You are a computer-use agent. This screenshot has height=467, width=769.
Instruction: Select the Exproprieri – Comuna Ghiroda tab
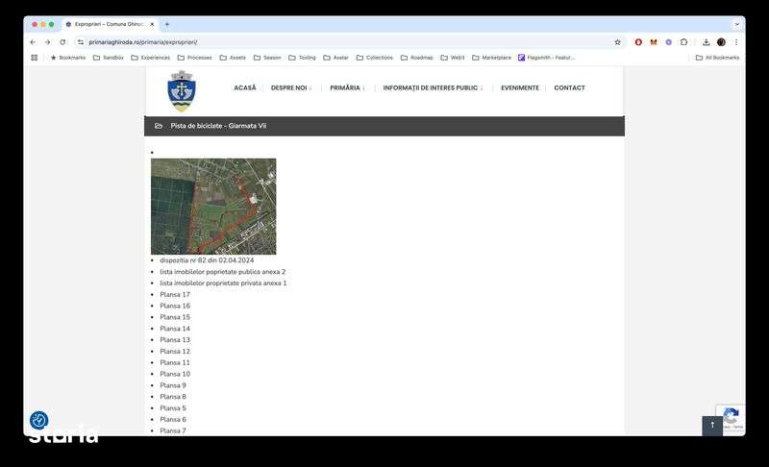109,24
